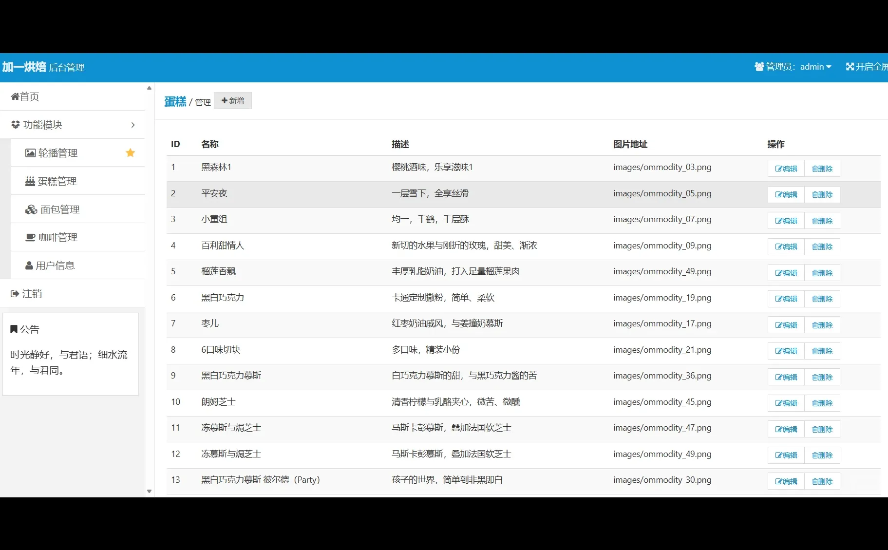Image resolution: width=888 pixels, height=550 pixels.
Task: Switch to 用户信息 section
Action: (x=55, y=265)
